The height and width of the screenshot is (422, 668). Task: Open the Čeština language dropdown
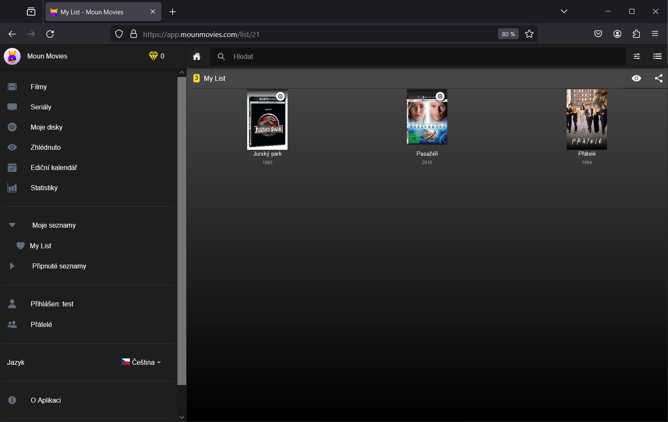click(x=142, y=362)
